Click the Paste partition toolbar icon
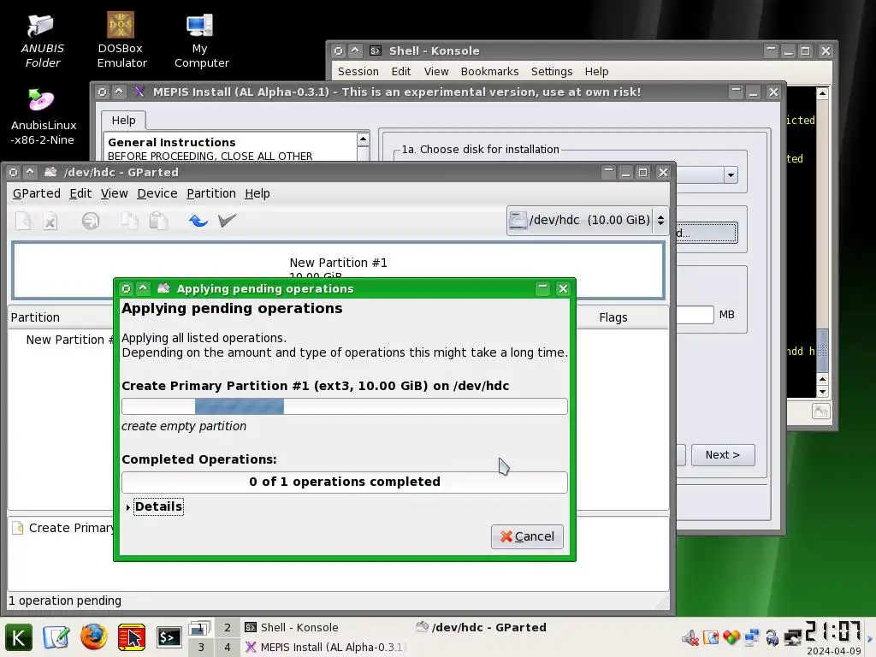The image size is (876, 657). 158,221
